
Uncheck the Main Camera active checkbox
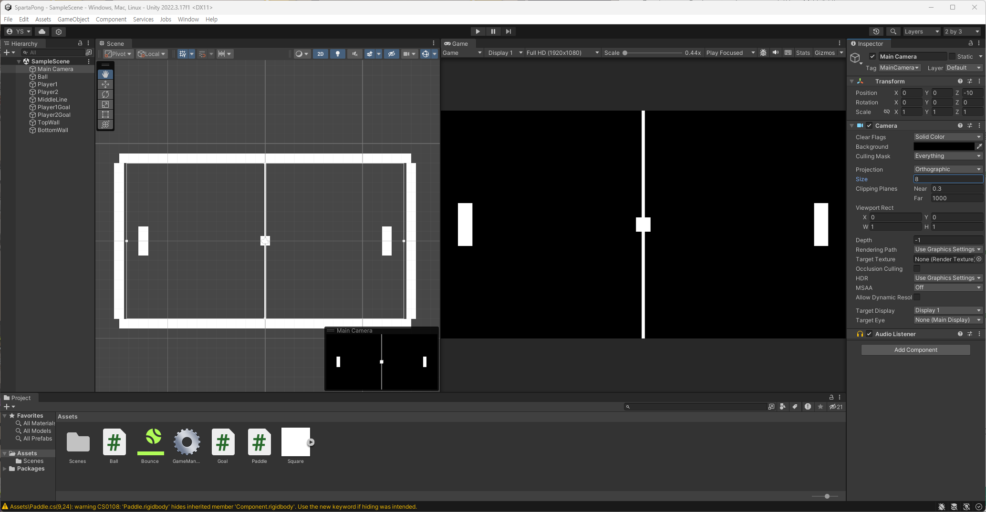pos(872,56)
